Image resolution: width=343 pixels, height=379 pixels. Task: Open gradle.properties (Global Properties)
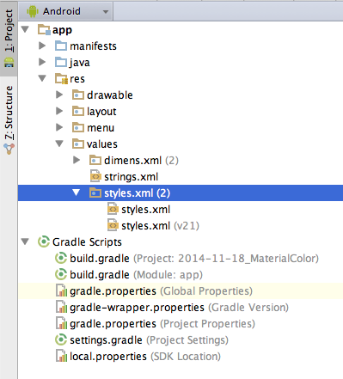[161, 291]
